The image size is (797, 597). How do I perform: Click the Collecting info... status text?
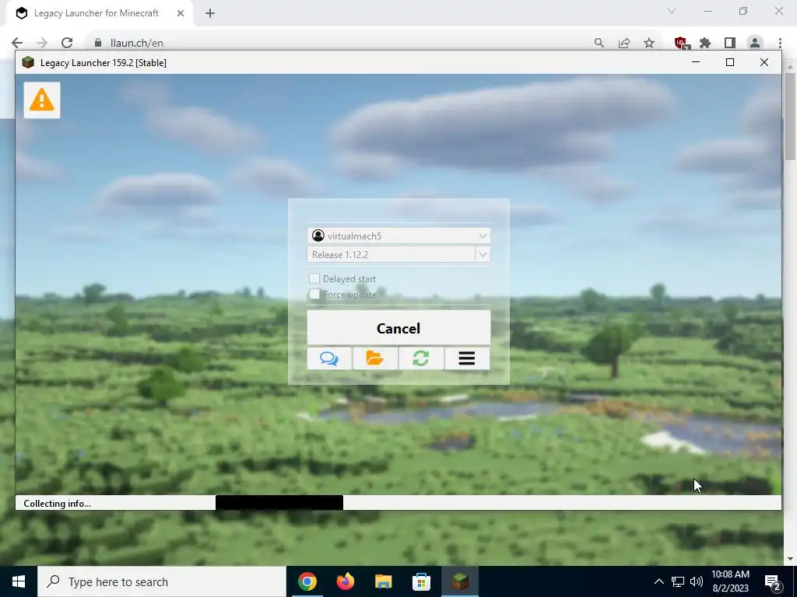(57, 503)
